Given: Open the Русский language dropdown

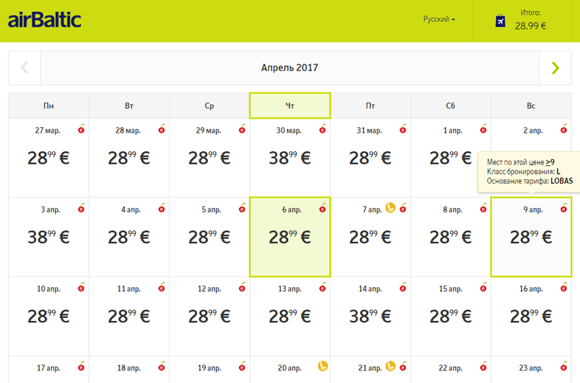Looking at the screenshot, I should click(439, 19).
